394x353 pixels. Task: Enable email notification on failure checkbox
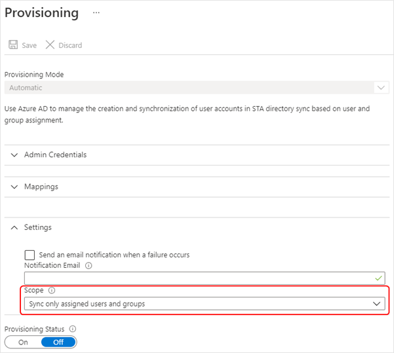point(30,255)
